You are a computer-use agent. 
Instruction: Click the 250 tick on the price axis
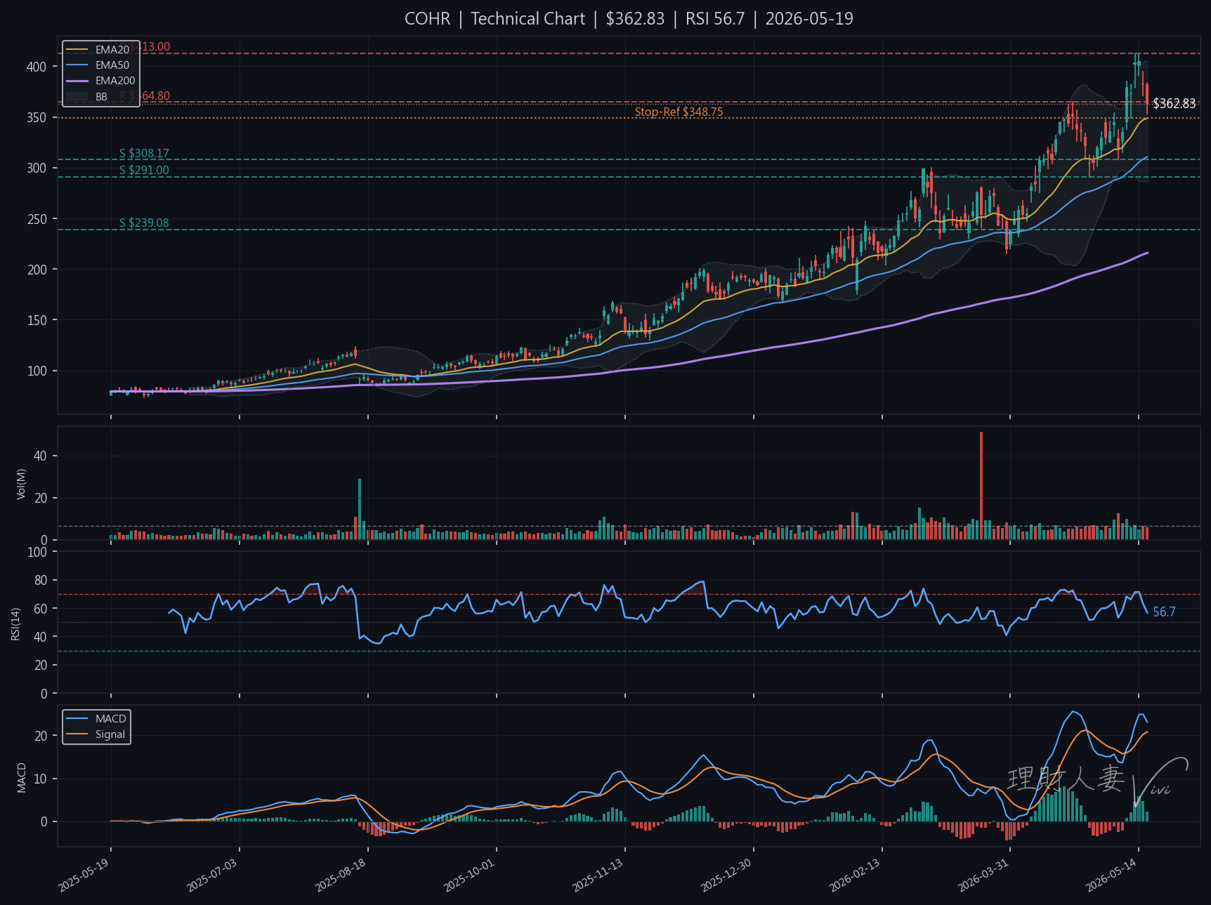pos(37,219)
